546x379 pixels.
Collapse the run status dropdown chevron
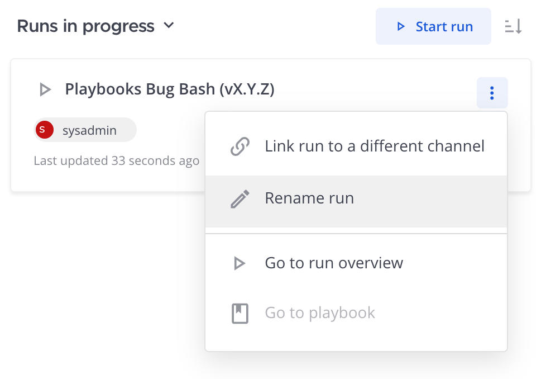click(x=169, y=26)
